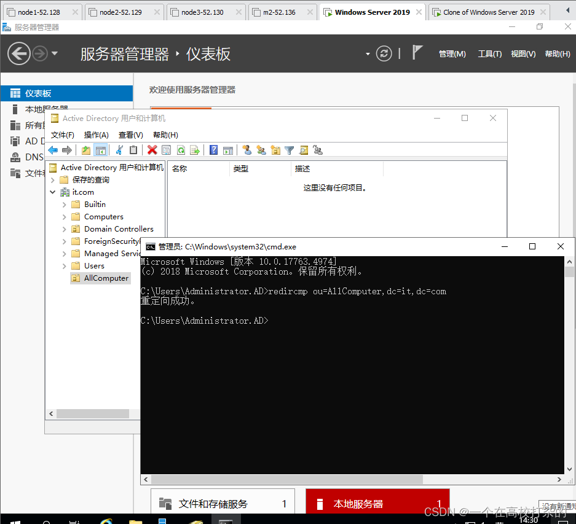The image size is (576, 524).
Task: Click the 描述 column header
Action: tap(337, 168)
